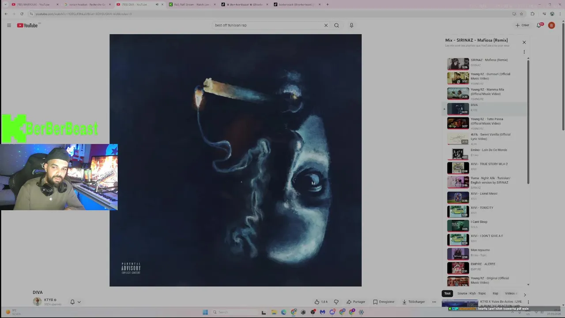Open more actions ellipsis under video
The height and width of the screenshot is (318, 565).
point(434,302)
